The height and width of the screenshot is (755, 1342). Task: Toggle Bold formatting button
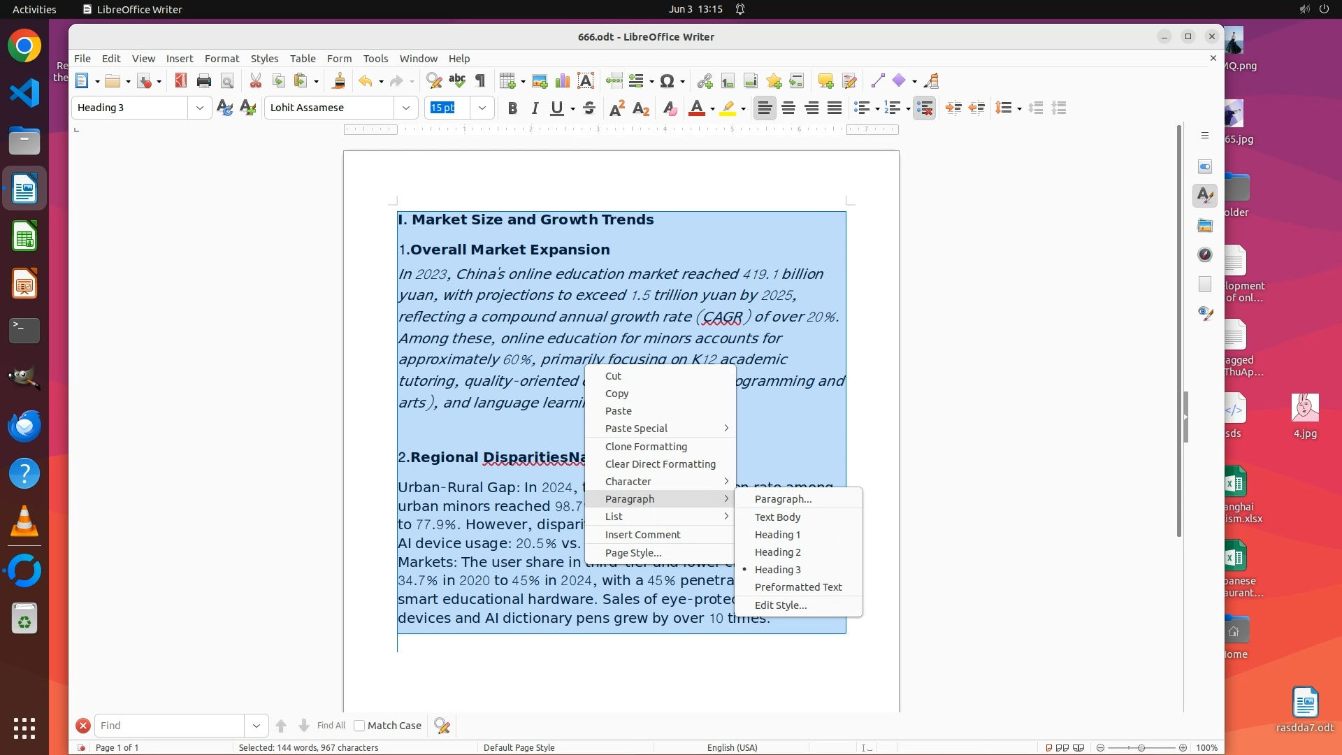tap(512, 108)
